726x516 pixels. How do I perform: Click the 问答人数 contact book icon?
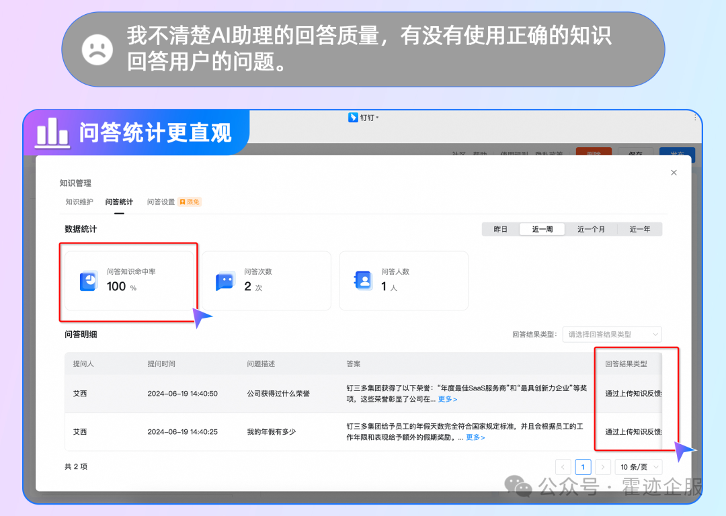(x=363, y=281)
